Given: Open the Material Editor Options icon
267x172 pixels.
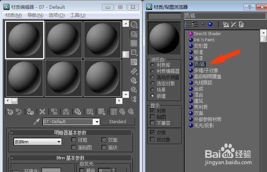Looking at the screenshot, I should tap(134, 80).
